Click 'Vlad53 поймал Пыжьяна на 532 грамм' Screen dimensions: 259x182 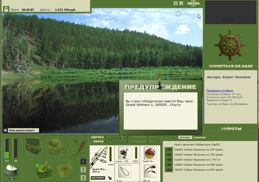[198, 170]
